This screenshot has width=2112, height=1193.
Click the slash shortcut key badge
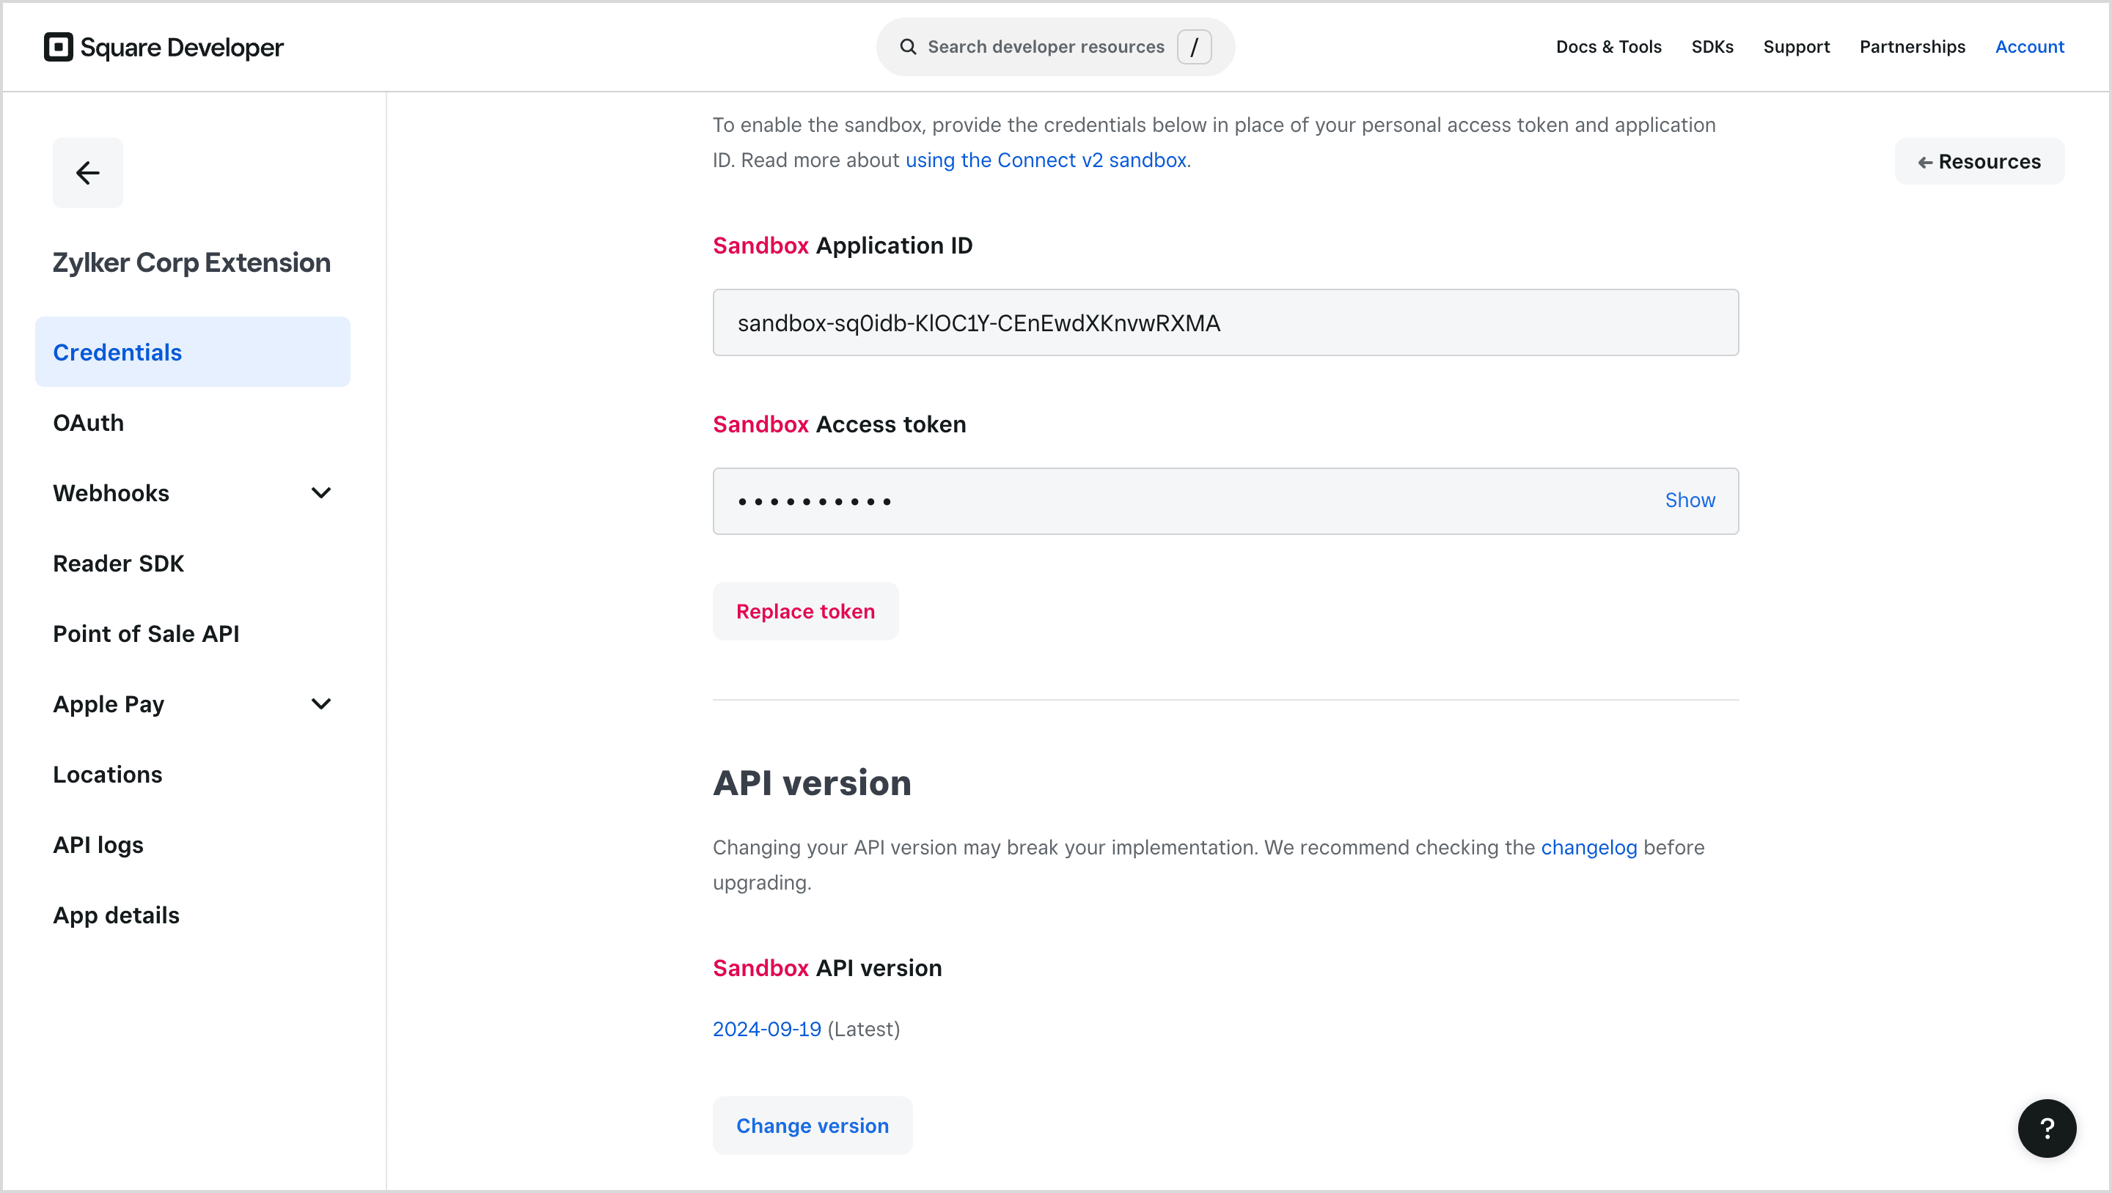pos(1194,47)
